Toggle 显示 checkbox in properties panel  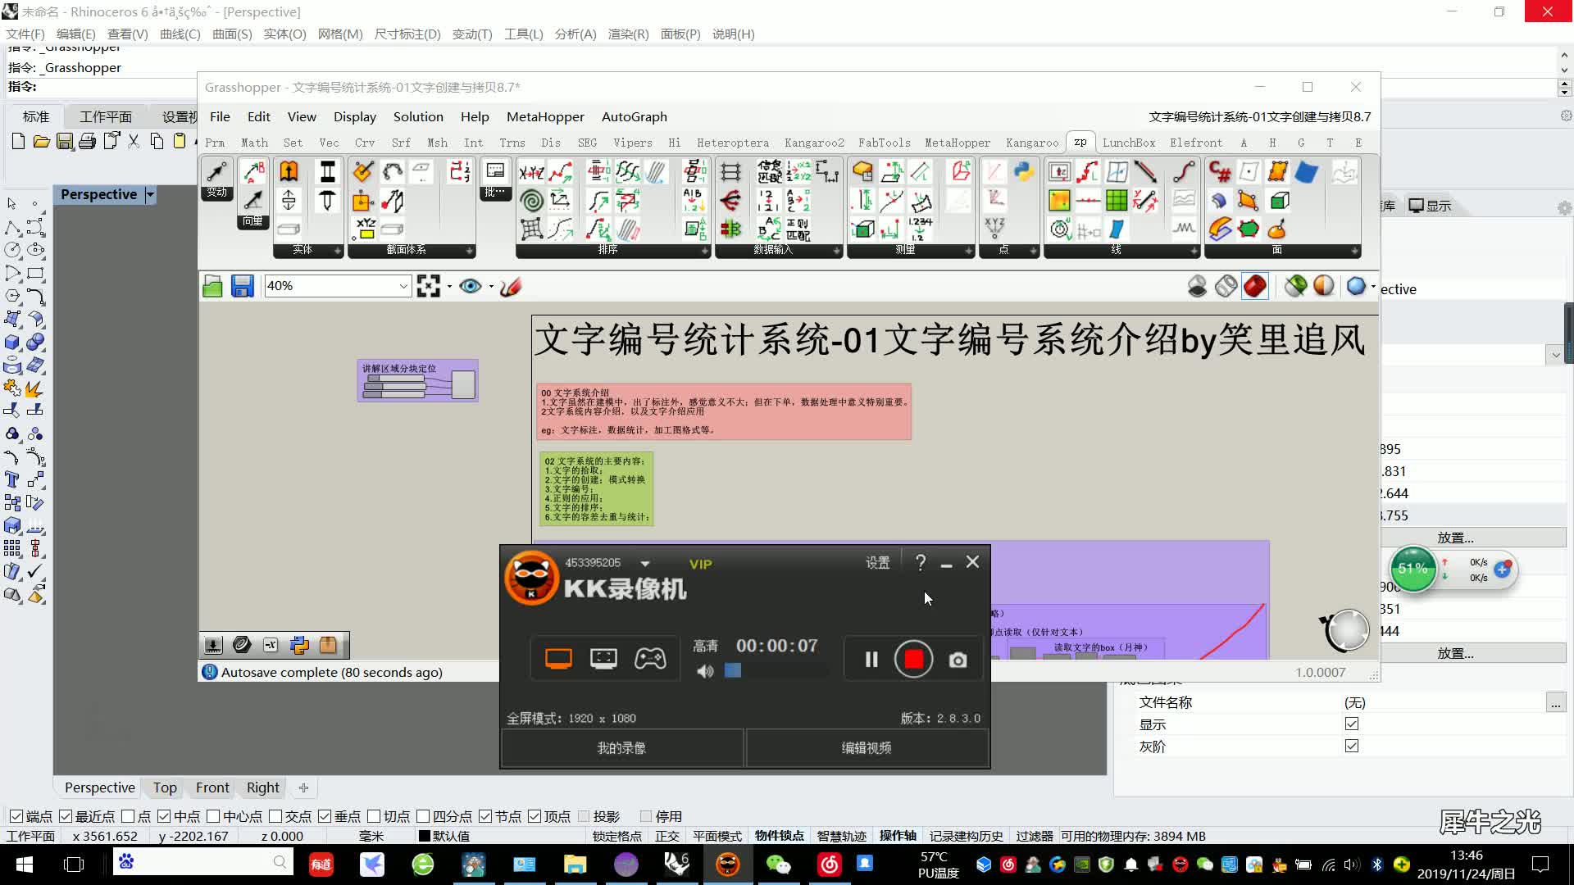[x=1352, y=724]
